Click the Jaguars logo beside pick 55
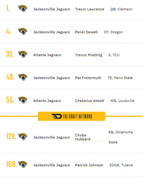 [x=23, y=100]
